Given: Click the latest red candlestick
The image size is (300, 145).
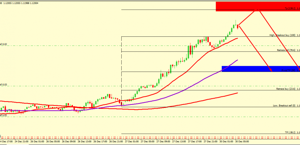Looking at the screenshot, I should 238,26.
